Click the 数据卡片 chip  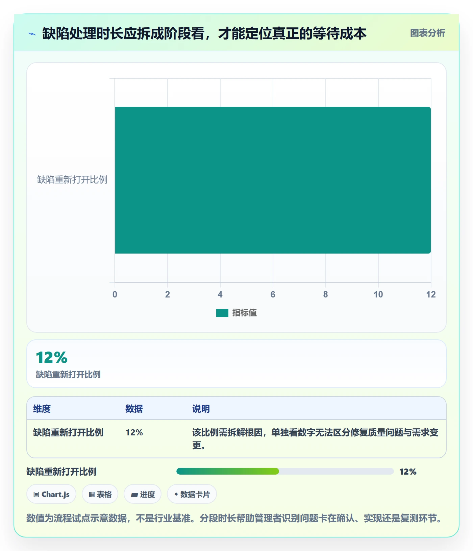[192, 494]
